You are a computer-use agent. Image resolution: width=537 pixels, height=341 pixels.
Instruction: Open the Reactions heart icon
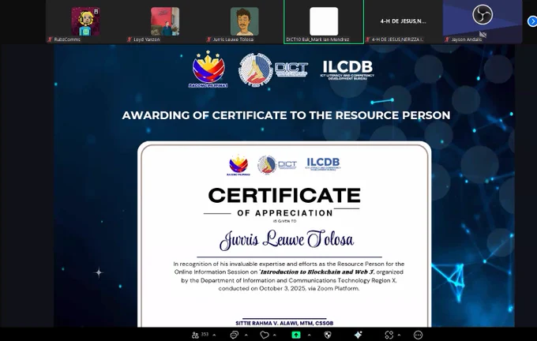pyautogui.click(x=265, y=335)
